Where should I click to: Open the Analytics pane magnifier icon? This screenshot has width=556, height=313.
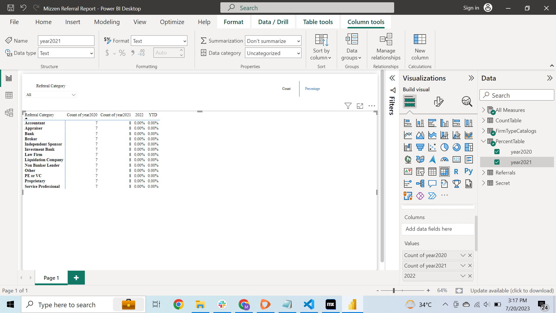click(467, 101)
